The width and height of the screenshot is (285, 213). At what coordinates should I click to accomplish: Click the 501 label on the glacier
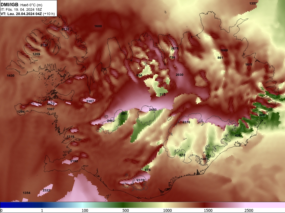124,114
